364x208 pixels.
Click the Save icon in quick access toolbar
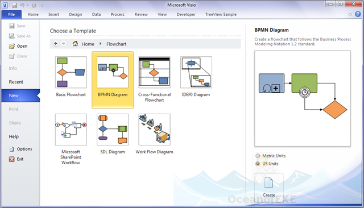click(14, 5)
